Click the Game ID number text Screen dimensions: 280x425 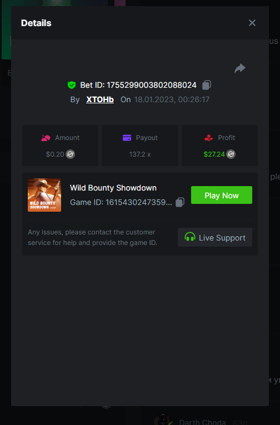[x=138, y=202]
